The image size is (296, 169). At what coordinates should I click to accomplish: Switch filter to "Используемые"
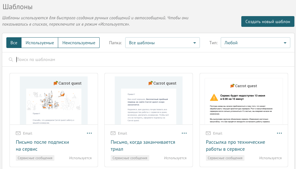[40, 43]
